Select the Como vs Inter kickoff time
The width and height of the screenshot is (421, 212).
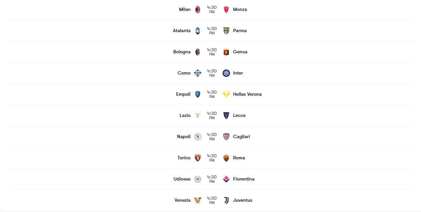(x=212, y=73)
